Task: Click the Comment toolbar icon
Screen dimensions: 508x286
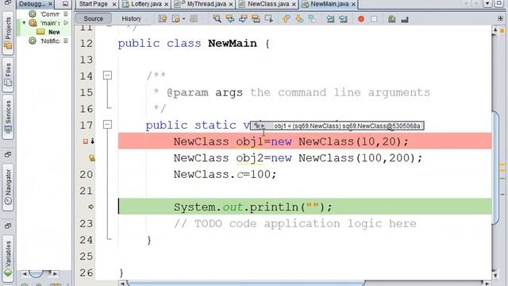Action: (391, 19)
